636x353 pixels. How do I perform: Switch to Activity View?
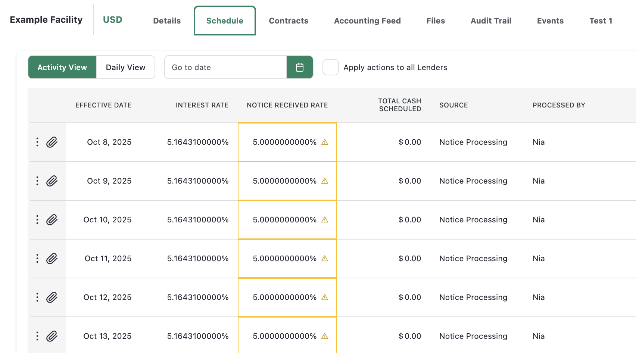point(62,67)
